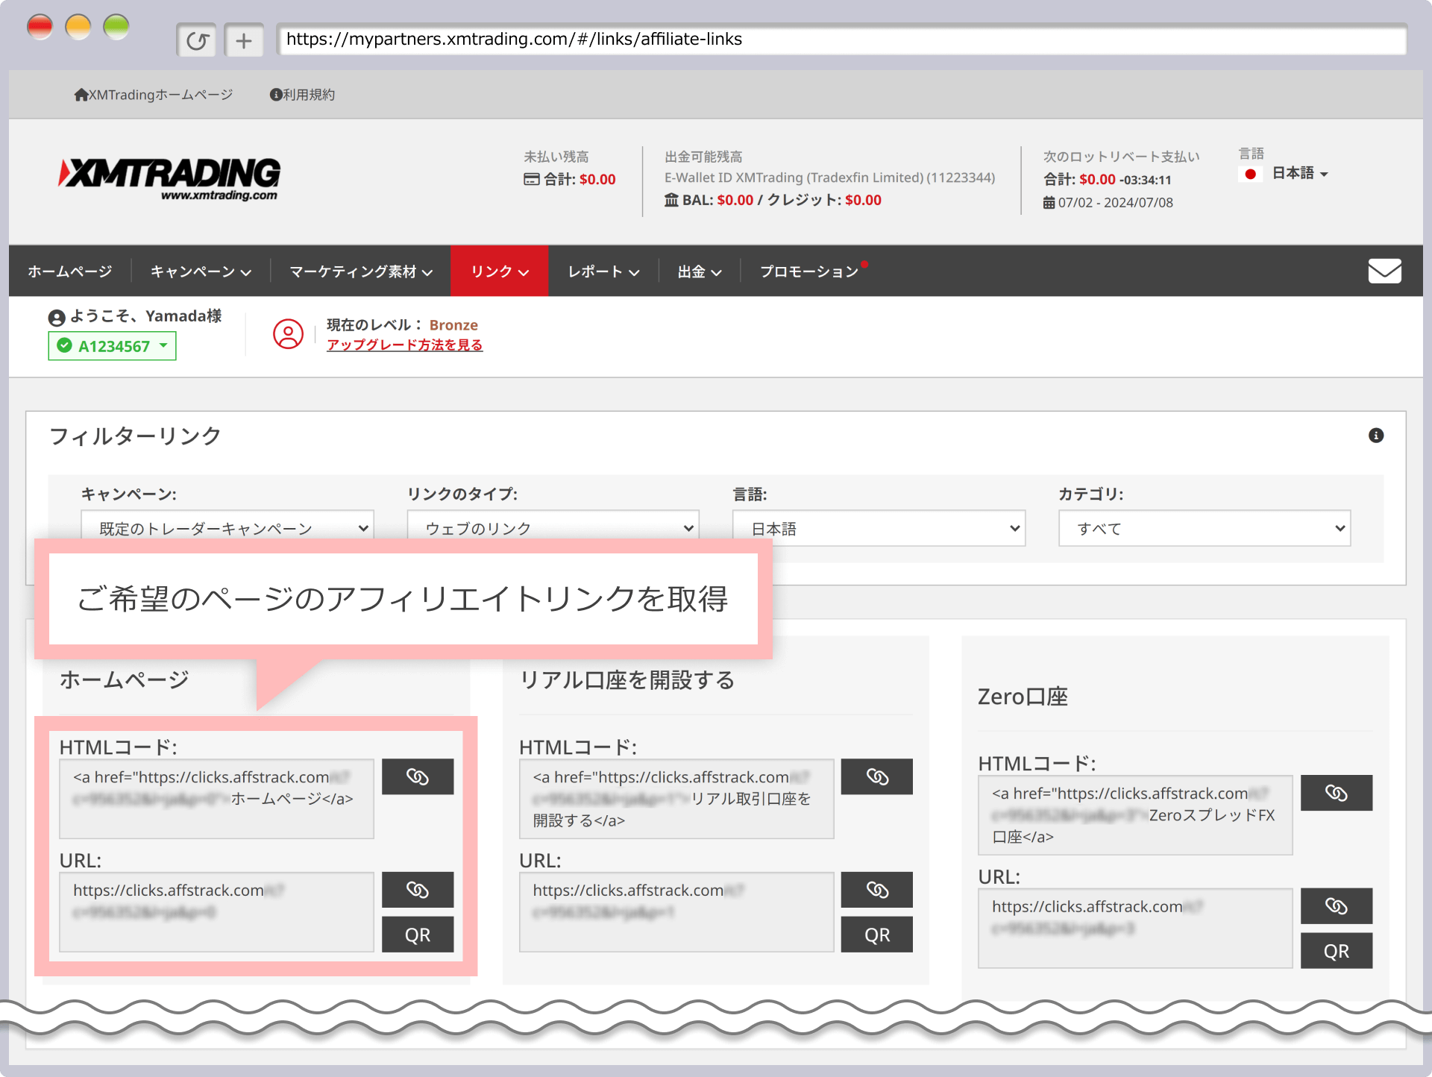
Task: Copy the リアル口座 URL link
Action: tap(877, 890)
